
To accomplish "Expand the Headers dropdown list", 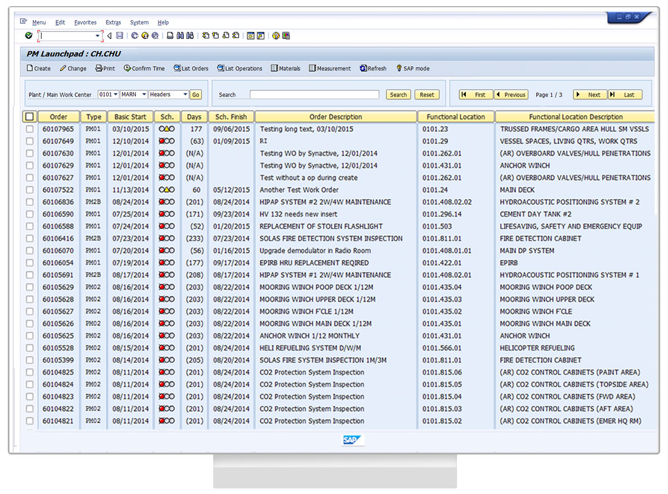I will tap(169, 95).
